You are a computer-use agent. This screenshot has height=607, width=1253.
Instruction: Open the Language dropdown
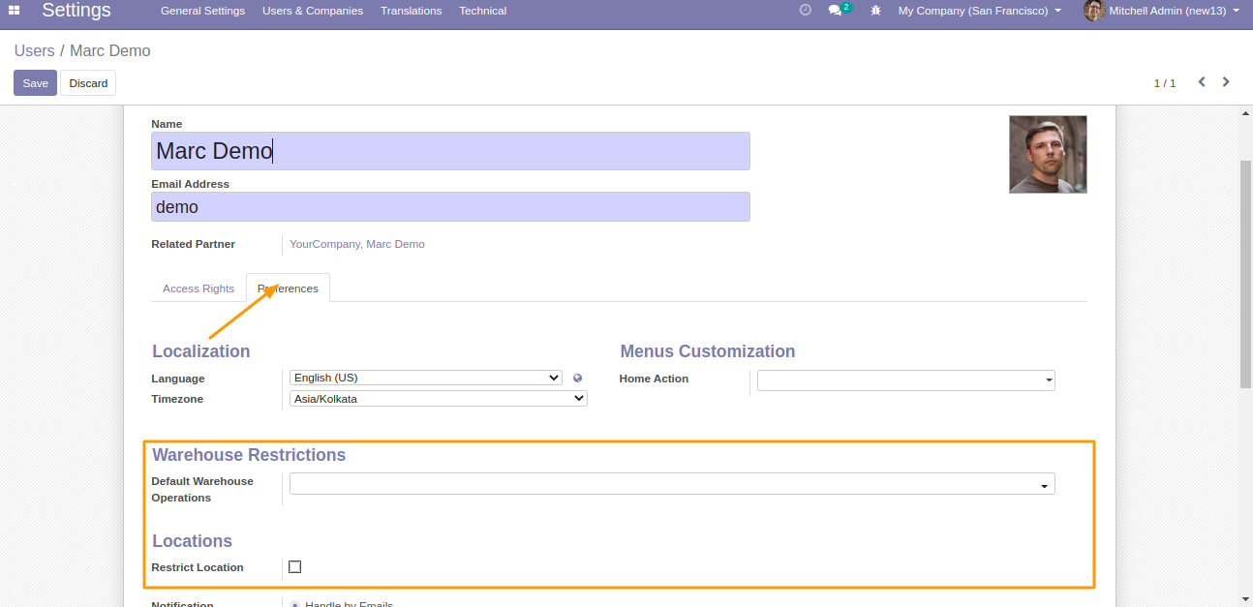click(x=425, y=378)
